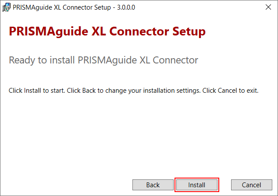Click the word PRISMAguide in the red heading
Viewport: 278px width, 196px height.
tap(50, 32)
